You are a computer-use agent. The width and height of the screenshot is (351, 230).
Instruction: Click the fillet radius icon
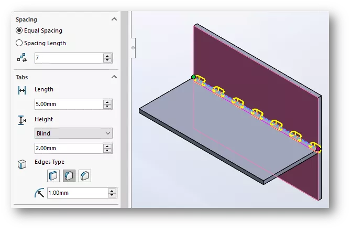pos(39,193)
